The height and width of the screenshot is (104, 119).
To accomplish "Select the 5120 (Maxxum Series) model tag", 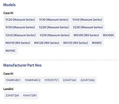I will click(20, 20).
